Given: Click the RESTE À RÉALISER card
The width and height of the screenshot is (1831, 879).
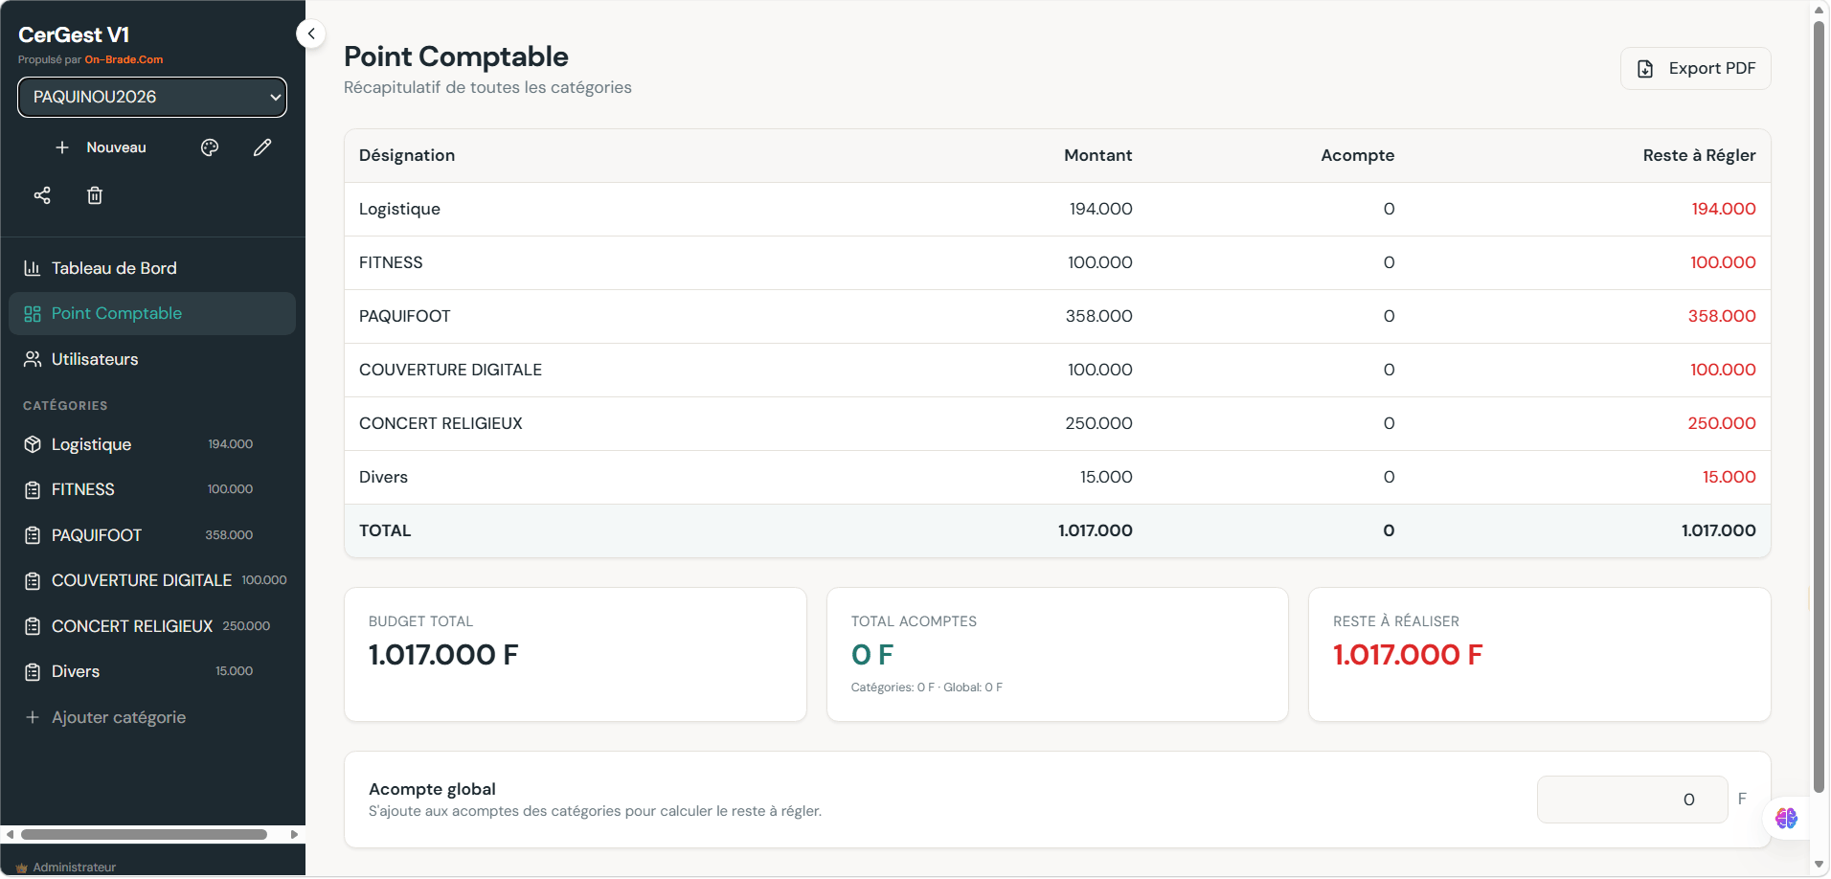Looking at the screenshot, I should point(1539,655).
